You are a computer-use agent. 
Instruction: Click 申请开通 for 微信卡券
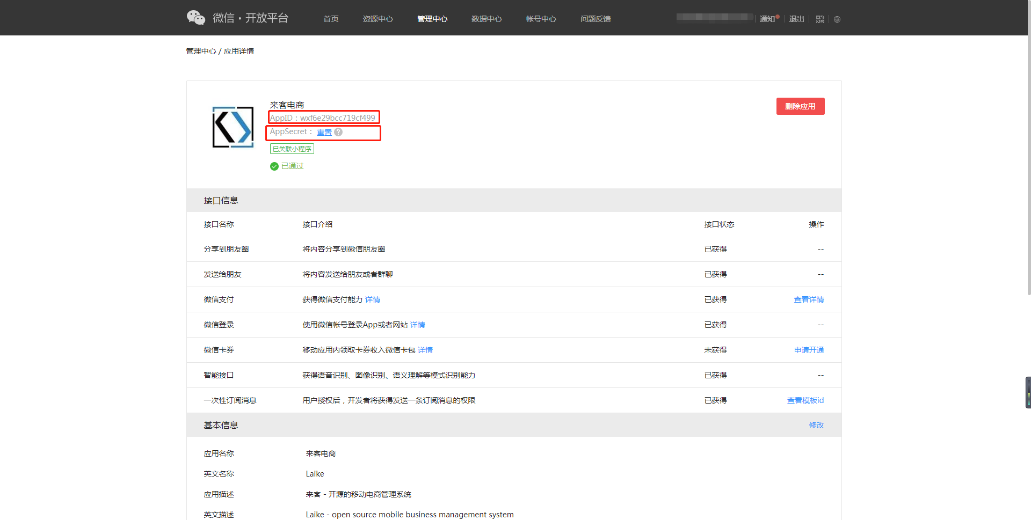point(809,350)
